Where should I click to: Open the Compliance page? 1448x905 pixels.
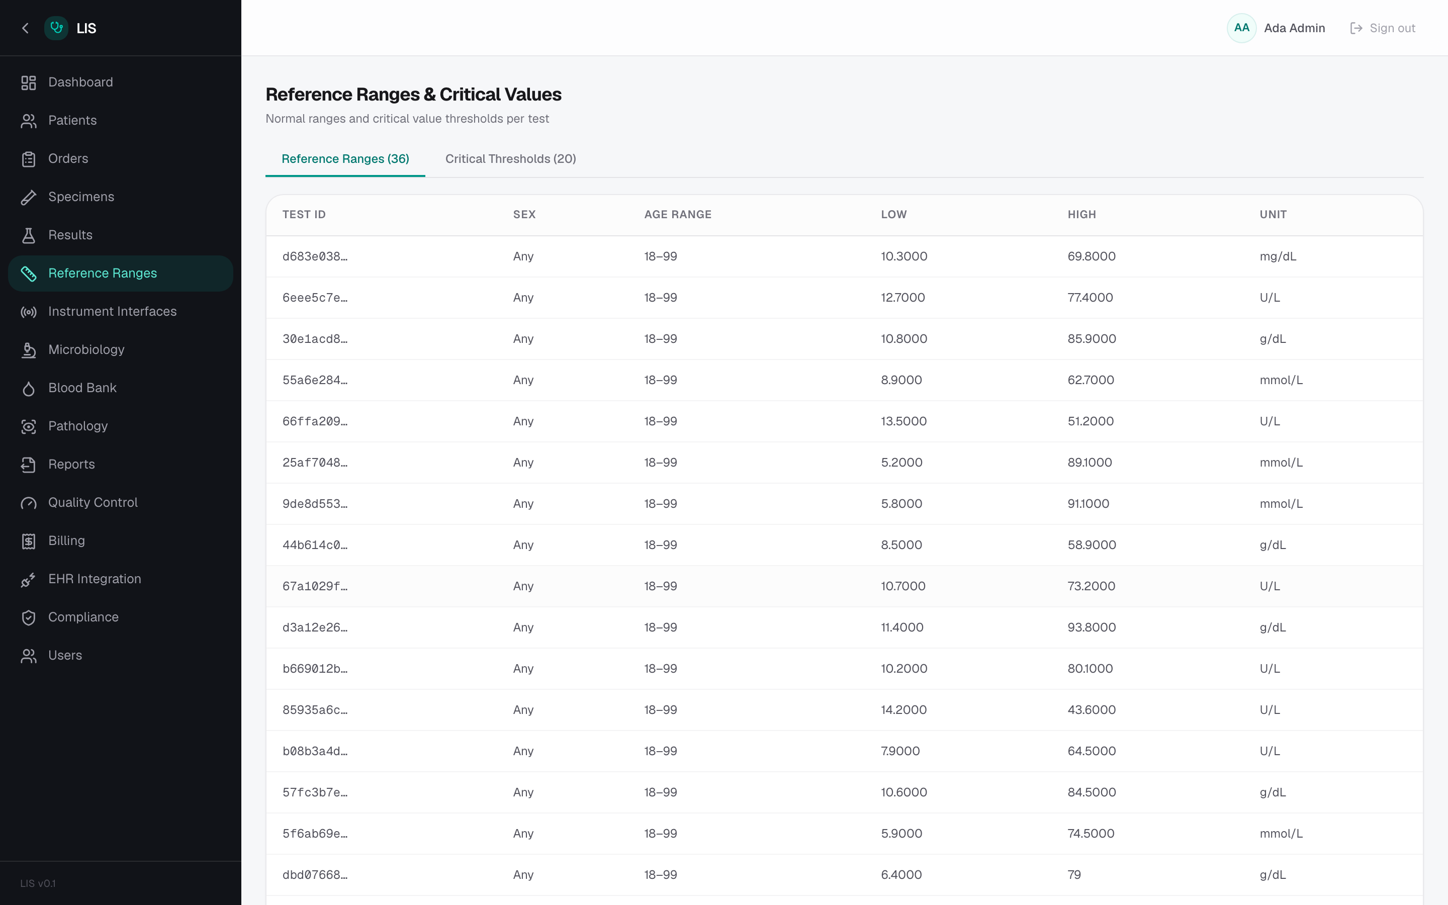click(120, 618)
